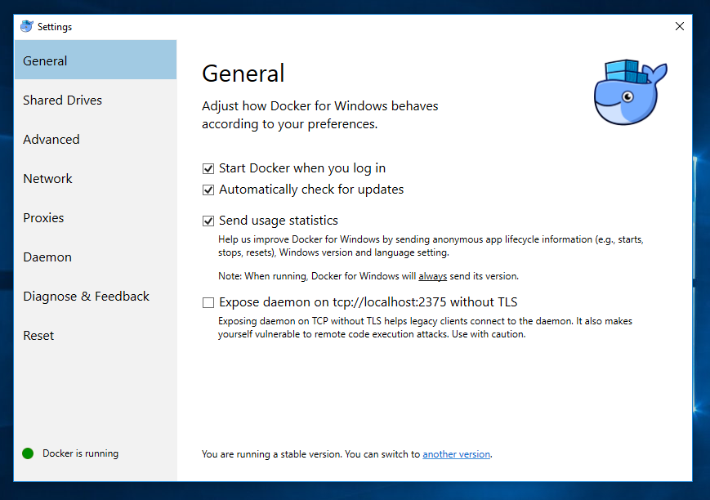Click the 'Docker is running' status text
Image resolution: width=710 pixels, height=500 pixels.
81,453
